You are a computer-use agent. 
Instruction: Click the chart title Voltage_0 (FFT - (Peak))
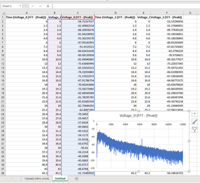(138, 115)
